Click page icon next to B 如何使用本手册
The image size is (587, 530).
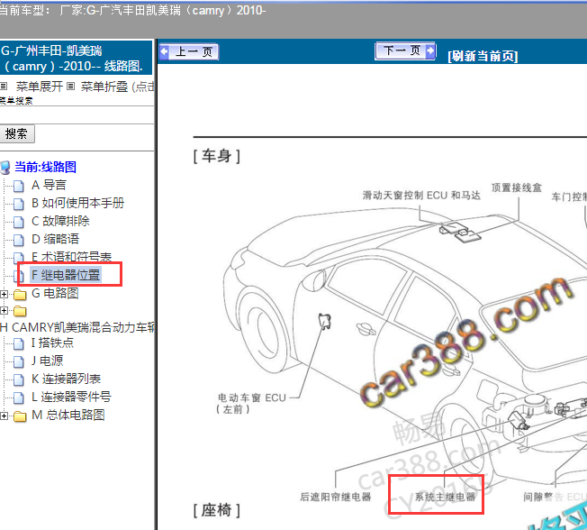coord(18,204)
